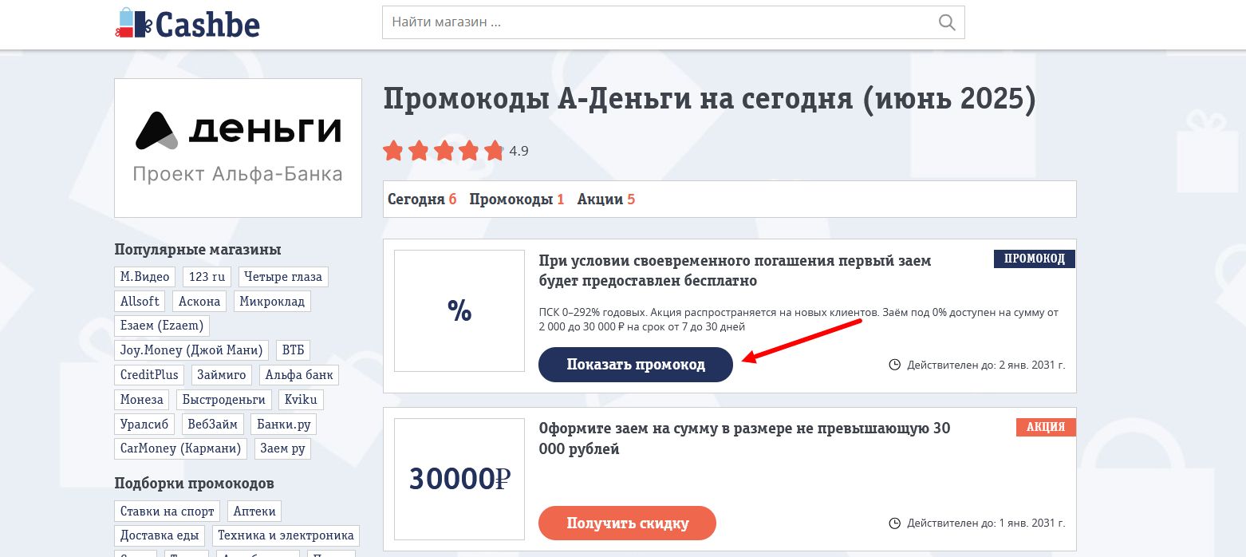Open the 'Четыре глаза' store tag

pos(283,277)
